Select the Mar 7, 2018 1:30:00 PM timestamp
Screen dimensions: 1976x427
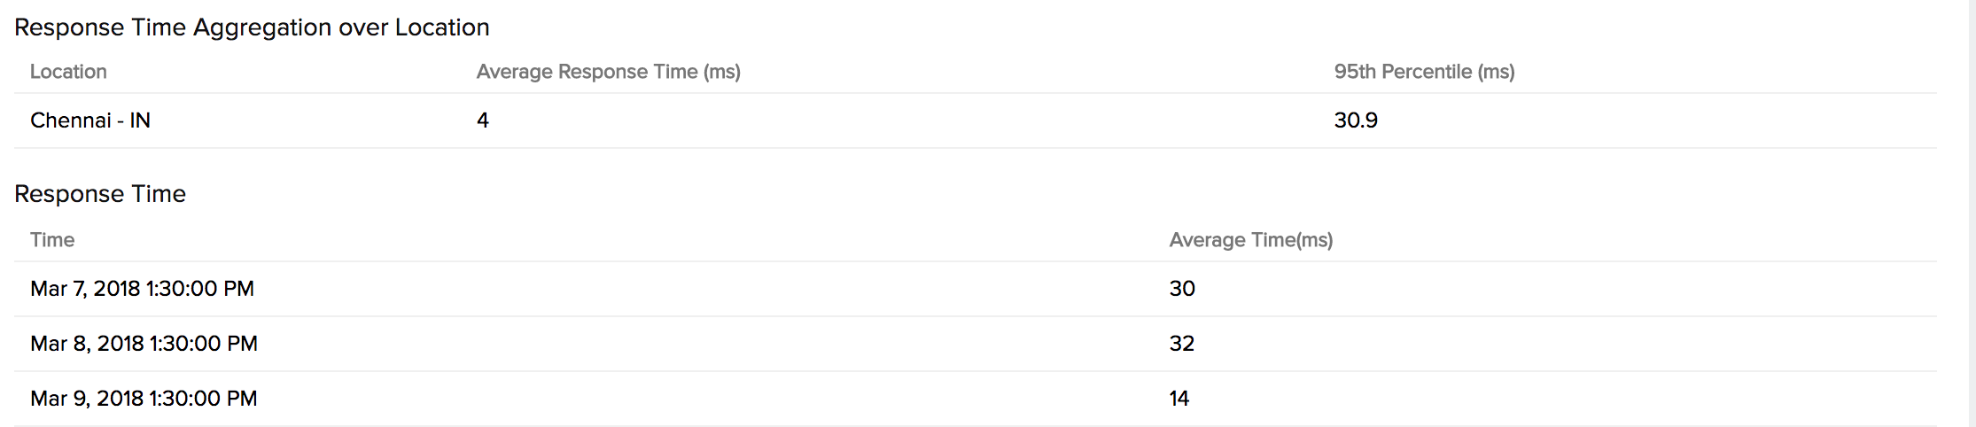tap(142, 289)
